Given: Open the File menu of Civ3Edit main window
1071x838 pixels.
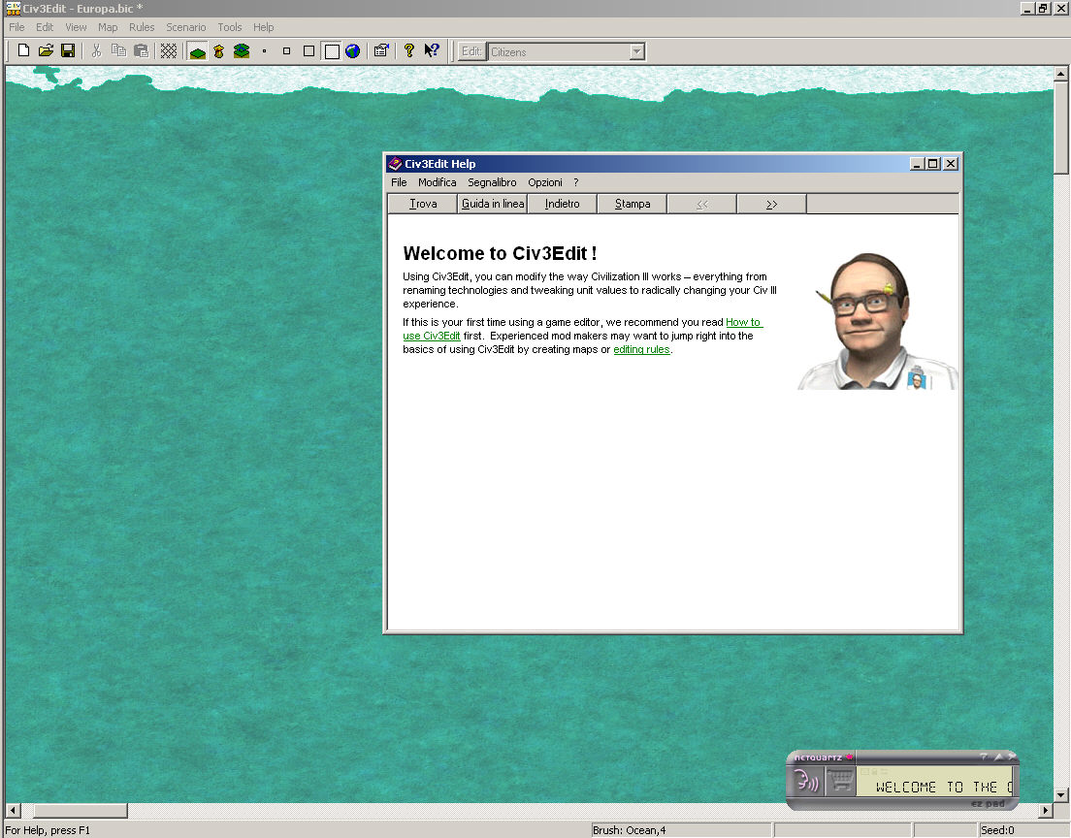Looking at the screenshot, I should [x=17, y=27].
